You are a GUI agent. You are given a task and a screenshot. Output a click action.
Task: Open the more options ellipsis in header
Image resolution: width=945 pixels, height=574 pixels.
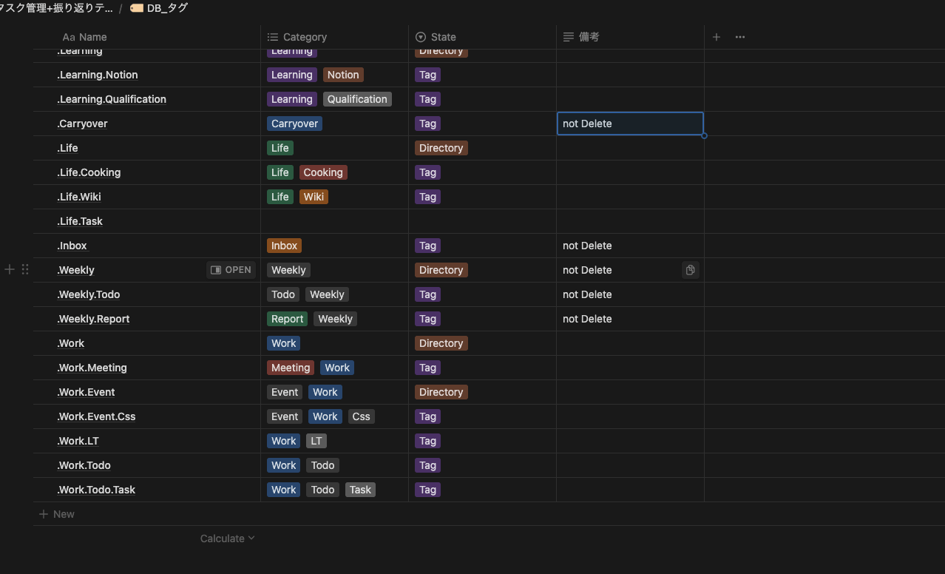pos(740,37)
